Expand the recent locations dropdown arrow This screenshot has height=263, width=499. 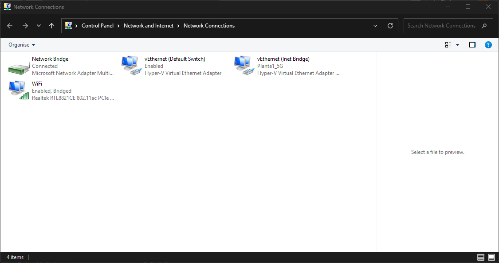point(39,26)
